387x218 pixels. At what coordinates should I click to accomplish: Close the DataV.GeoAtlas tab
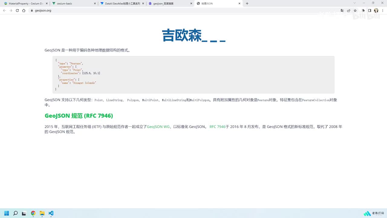pos(143,3)
